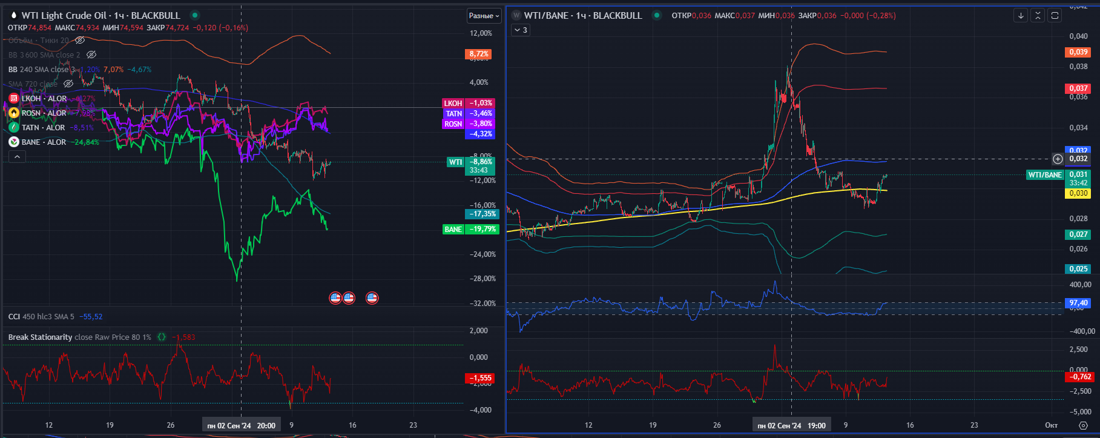Viewport: 1100px width, 438px height.
Task: Click the teal −17,35% scale label
Action: coord(482,214)
